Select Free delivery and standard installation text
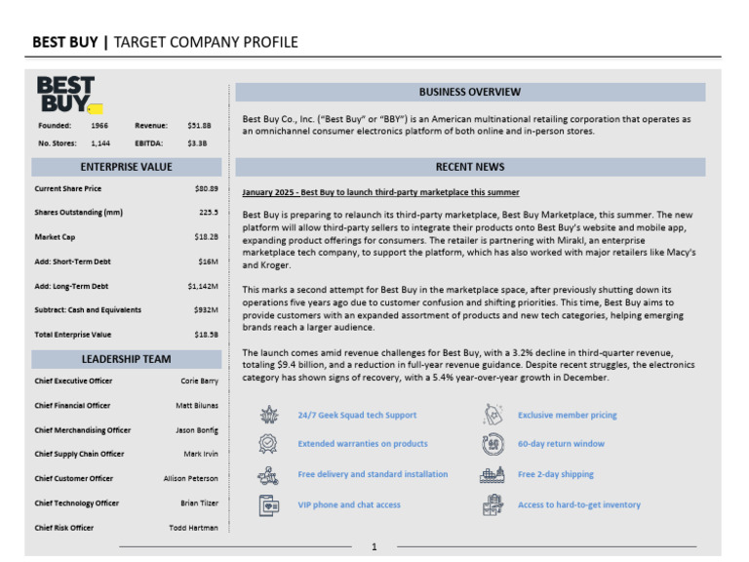749x562 pixels. point(373,474)
